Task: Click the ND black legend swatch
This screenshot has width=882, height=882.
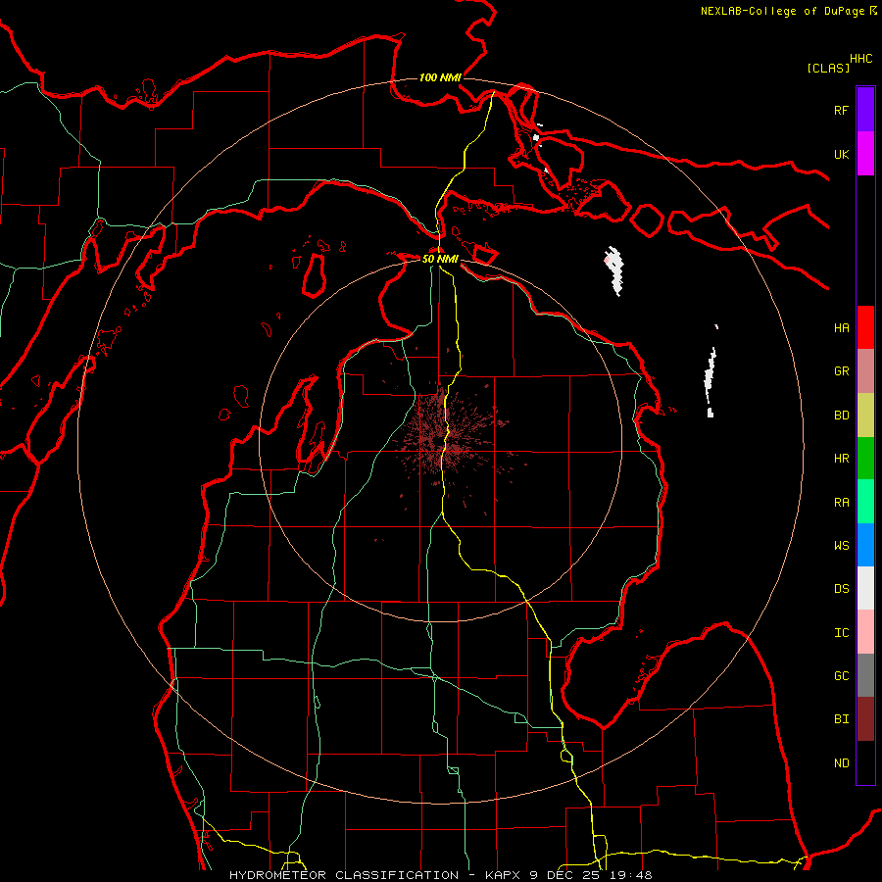Action: 865,762
